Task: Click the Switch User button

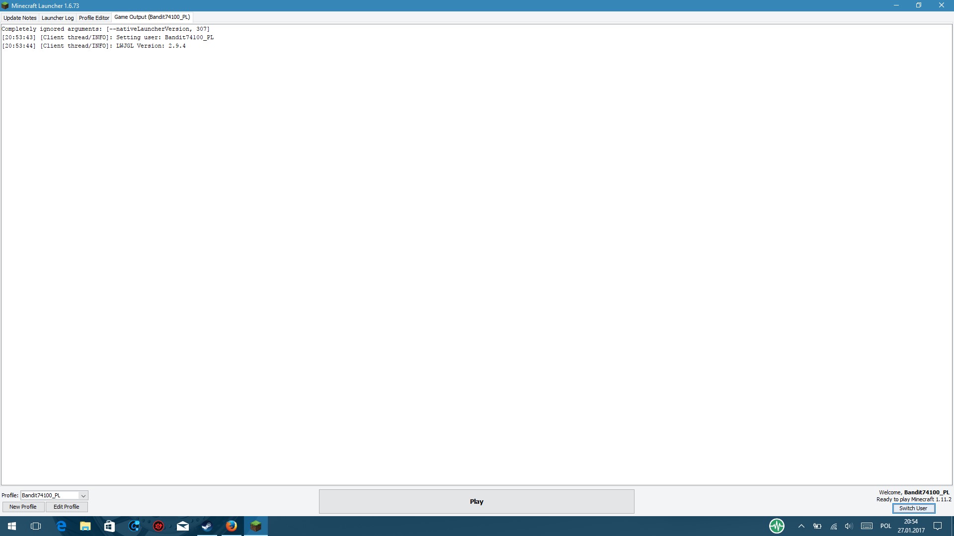Action: (x=913, y=508)
